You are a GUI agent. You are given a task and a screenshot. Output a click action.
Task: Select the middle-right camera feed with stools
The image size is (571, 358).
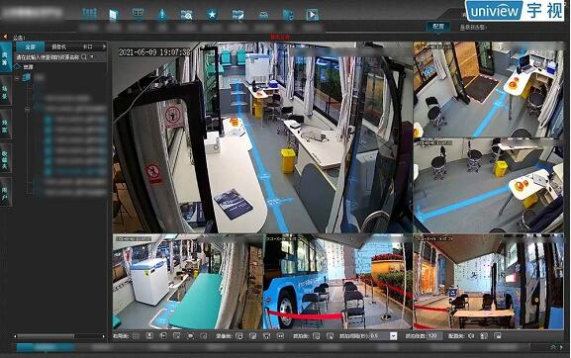[x=488, y=186]
